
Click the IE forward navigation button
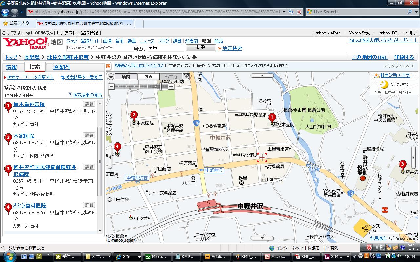tap(14, 12)
